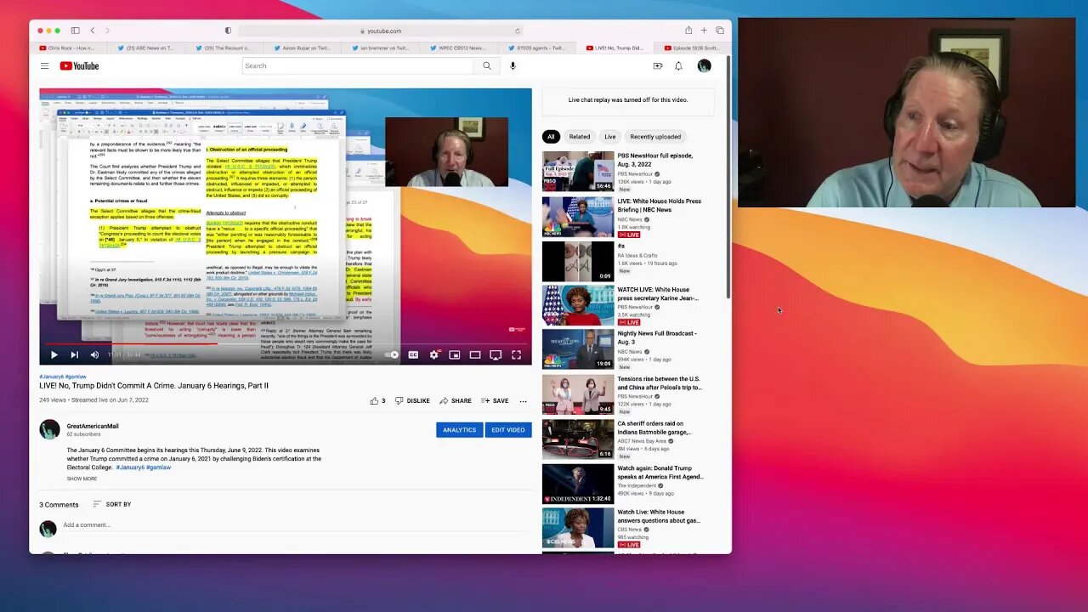The image size is (1088, 612).
Task: Toggle the Safari sidebar button
Action: (x=75, y=31)
